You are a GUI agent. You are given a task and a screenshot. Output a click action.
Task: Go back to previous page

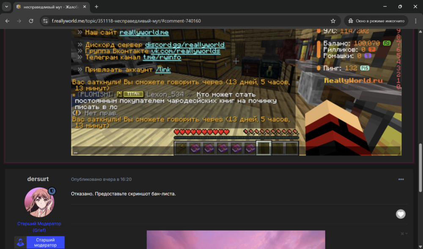[x=7, y=21]
